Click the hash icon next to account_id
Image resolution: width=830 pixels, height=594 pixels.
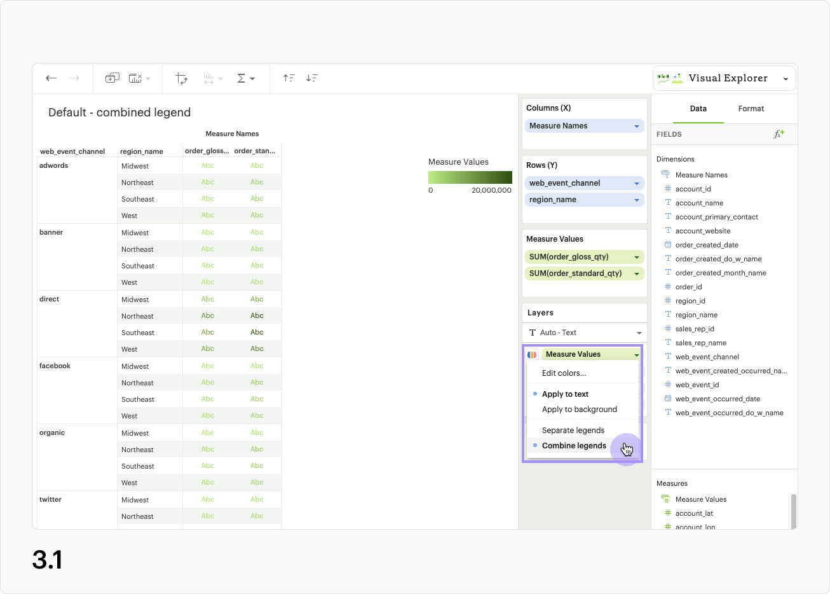(668, 189)
